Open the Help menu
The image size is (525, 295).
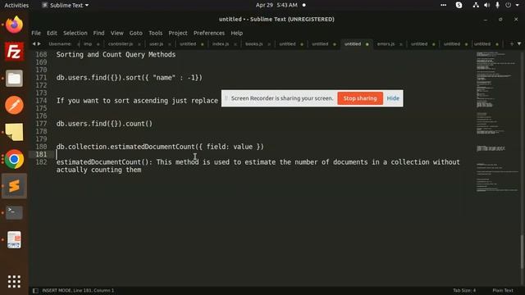[x=236, y=33]
